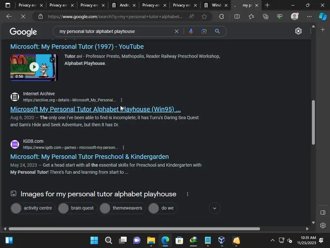The width and height of the screenshot is (330, 248).
Task: Add this page to favorites star
Action: pos(204,16)
